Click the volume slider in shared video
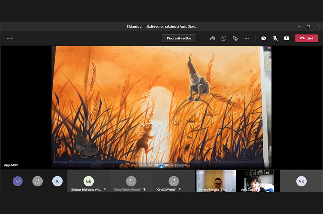This screenshot has height=214, width=323. pos(179,166)
